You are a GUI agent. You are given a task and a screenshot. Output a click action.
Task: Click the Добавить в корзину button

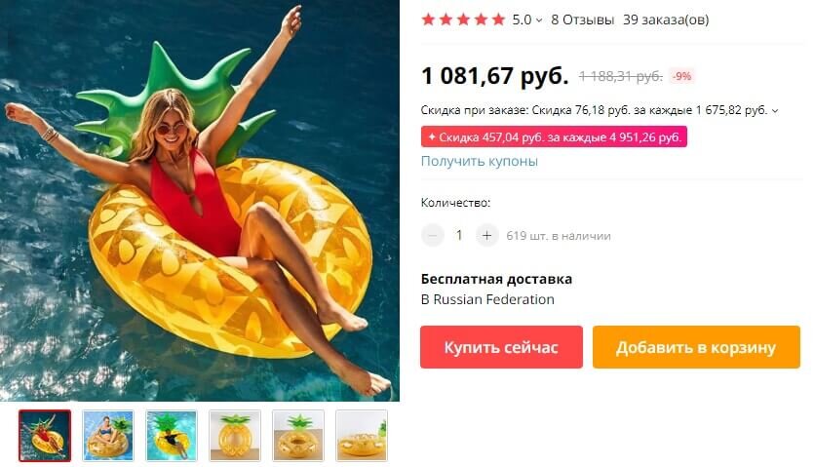[x=696, y=347]
